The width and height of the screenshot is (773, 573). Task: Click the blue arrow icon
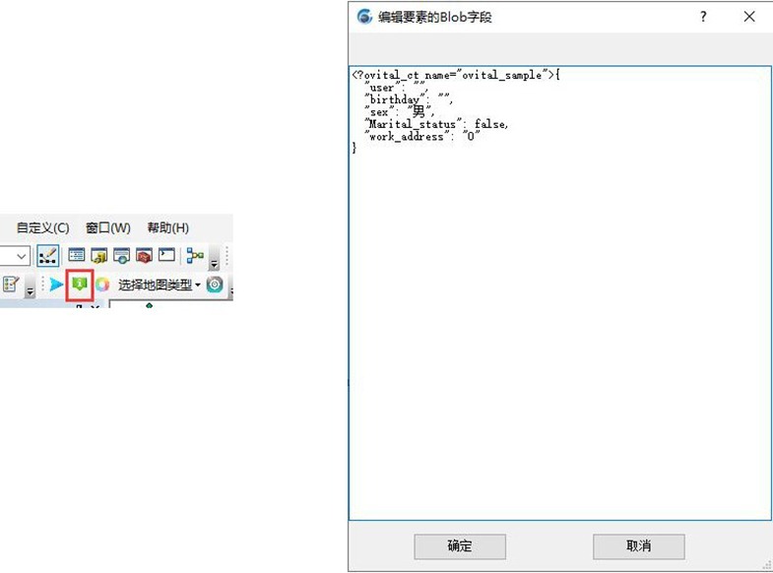tap(56, 285)
